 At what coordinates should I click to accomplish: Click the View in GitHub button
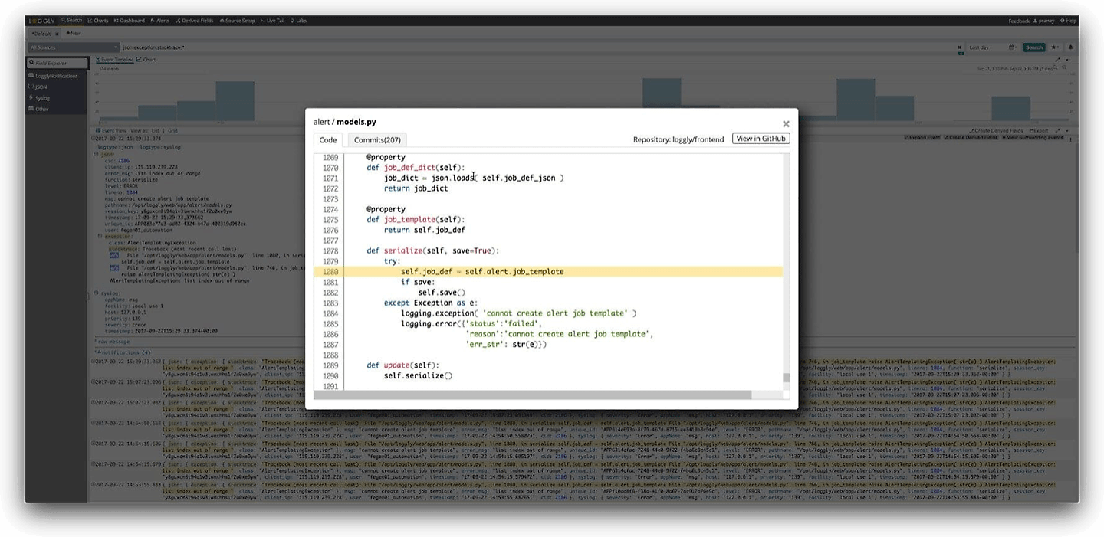click(x=761, y=139)
